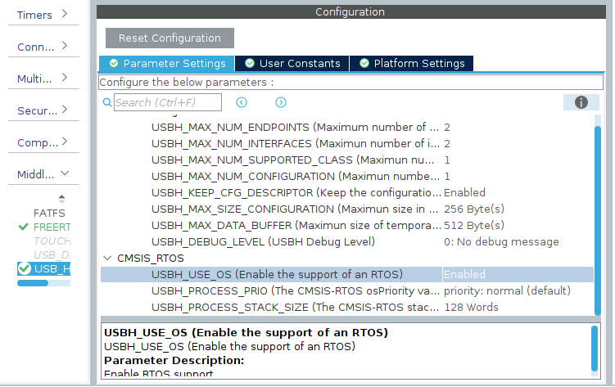The image size is (615, 387).
Task: Click the Reset Configuration button
Action: [170, 38]
